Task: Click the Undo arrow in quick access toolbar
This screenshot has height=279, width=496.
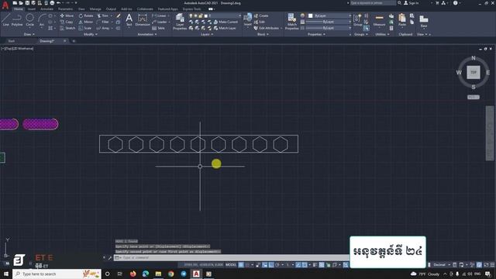Action: [59, 3]
